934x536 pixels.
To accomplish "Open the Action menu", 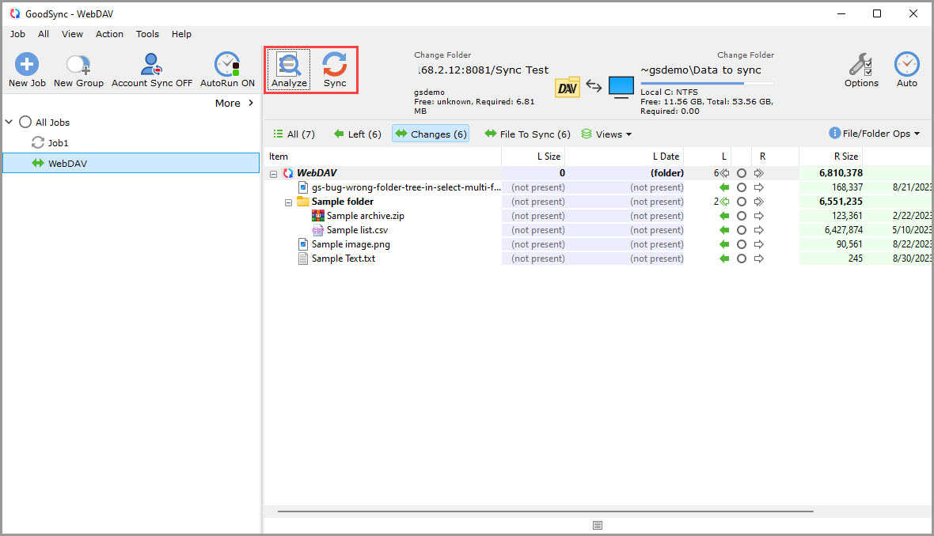I will [109, 34].
